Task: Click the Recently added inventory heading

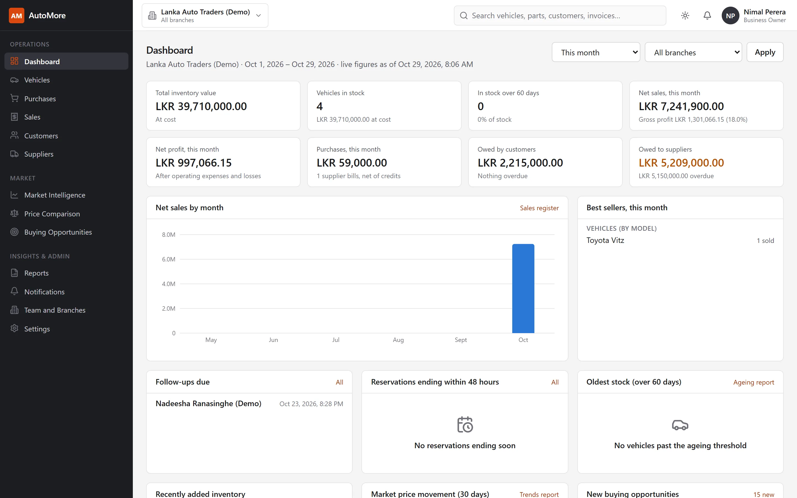Action: (200, 494)
